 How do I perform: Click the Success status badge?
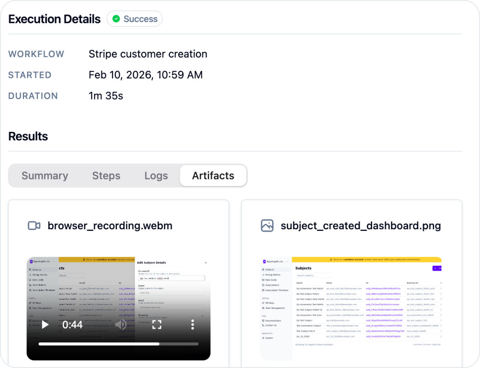(x=134, y=18)
